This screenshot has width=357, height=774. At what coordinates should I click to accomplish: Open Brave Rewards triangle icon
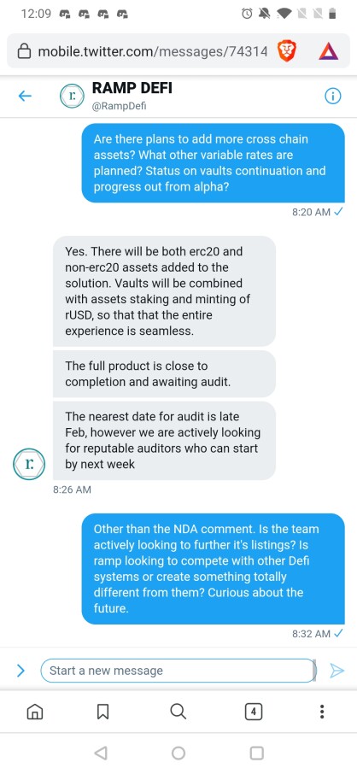coord(328,51)
